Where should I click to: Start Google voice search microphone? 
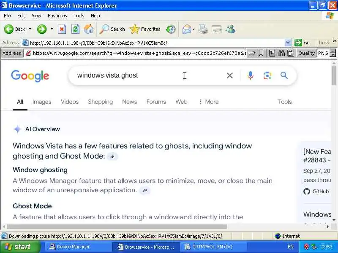[251, 75]
